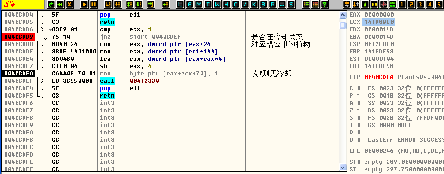Select highlighted ECX value 141D89E0

pyautogui.click(x=379, y=22)
